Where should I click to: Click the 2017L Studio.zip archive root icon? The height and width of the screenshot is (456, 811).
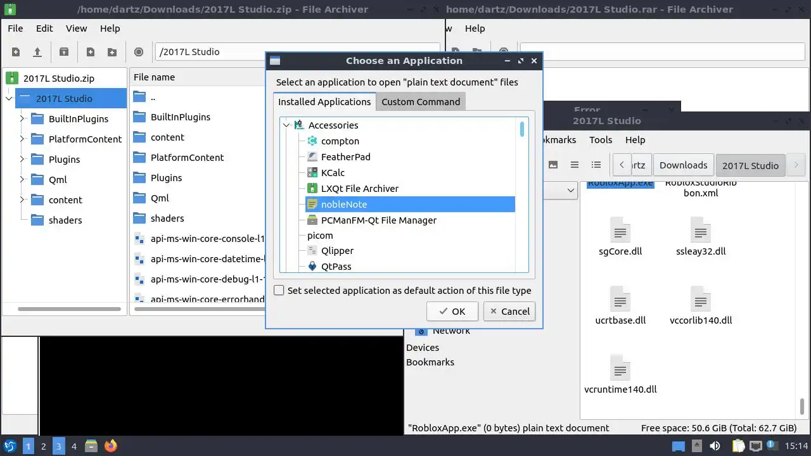point(13,79)
